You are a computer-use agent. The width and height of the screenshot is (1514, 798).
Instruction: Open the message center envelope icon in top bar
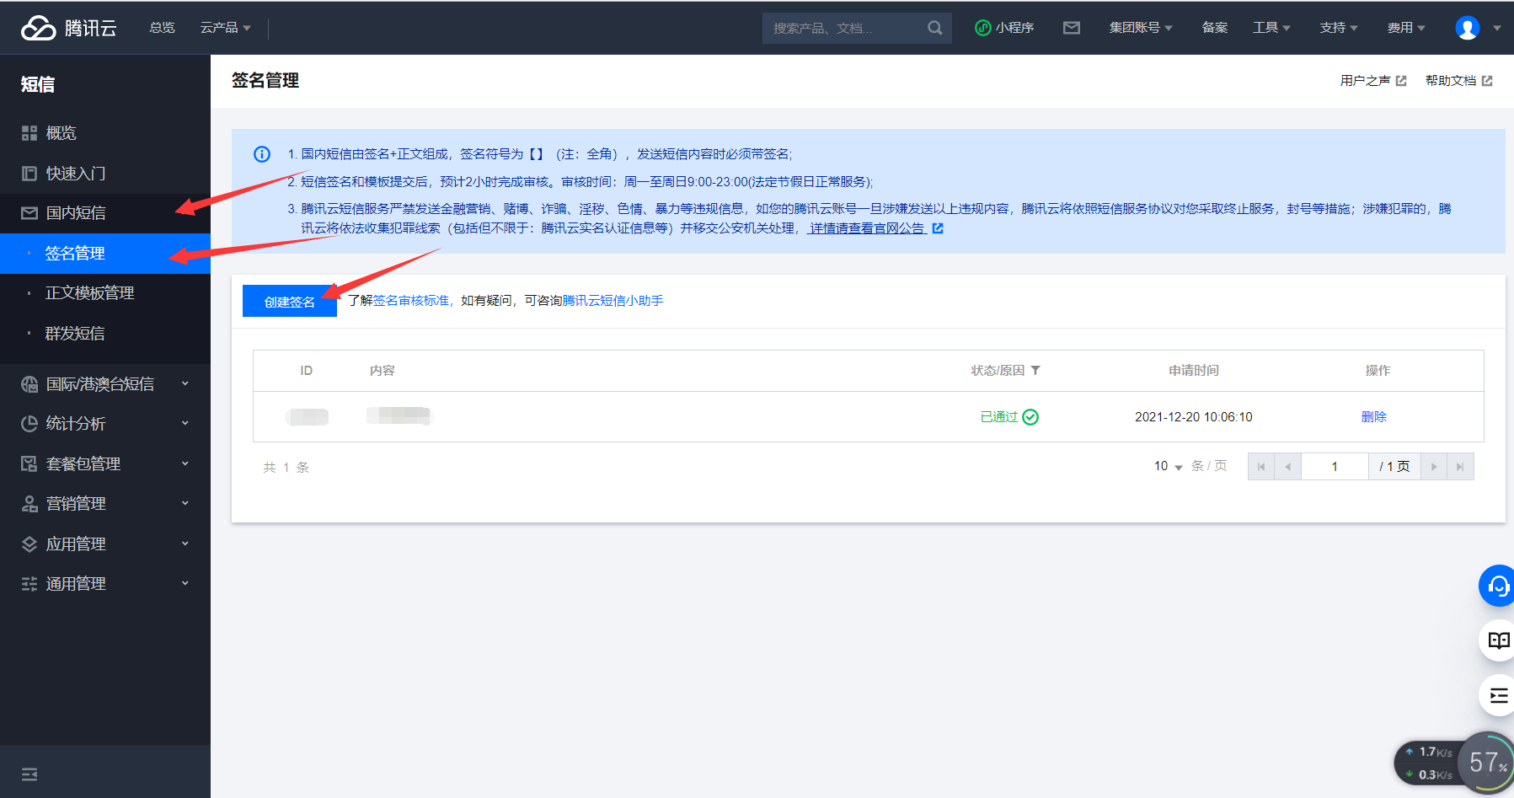click(1072, 27)
